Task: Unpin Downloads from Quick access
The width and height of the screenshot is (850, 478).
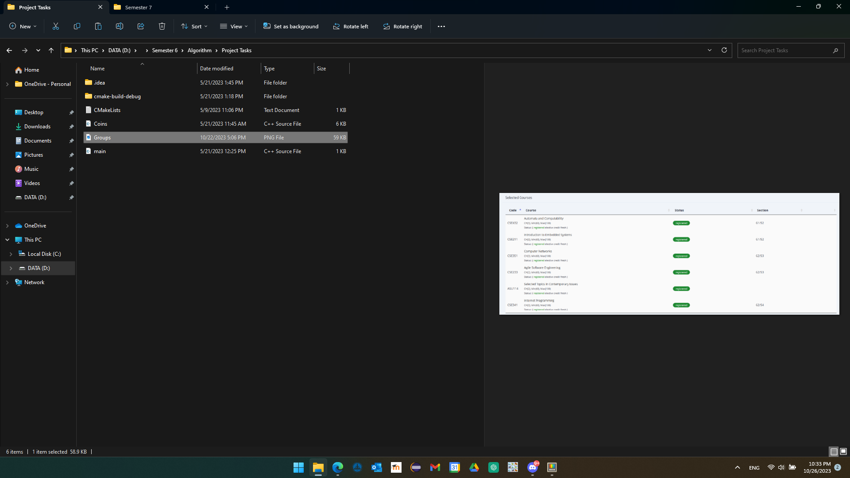Action: point(71,127)
